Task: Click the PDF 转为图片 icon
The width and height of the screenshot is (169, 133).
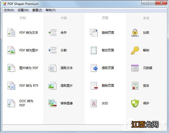Action: pos(11,50)
